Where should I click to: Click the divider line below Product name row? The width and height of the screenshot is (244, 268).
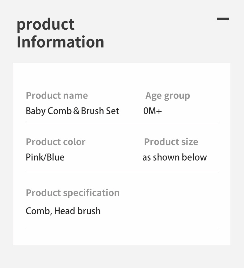(122, 123)
